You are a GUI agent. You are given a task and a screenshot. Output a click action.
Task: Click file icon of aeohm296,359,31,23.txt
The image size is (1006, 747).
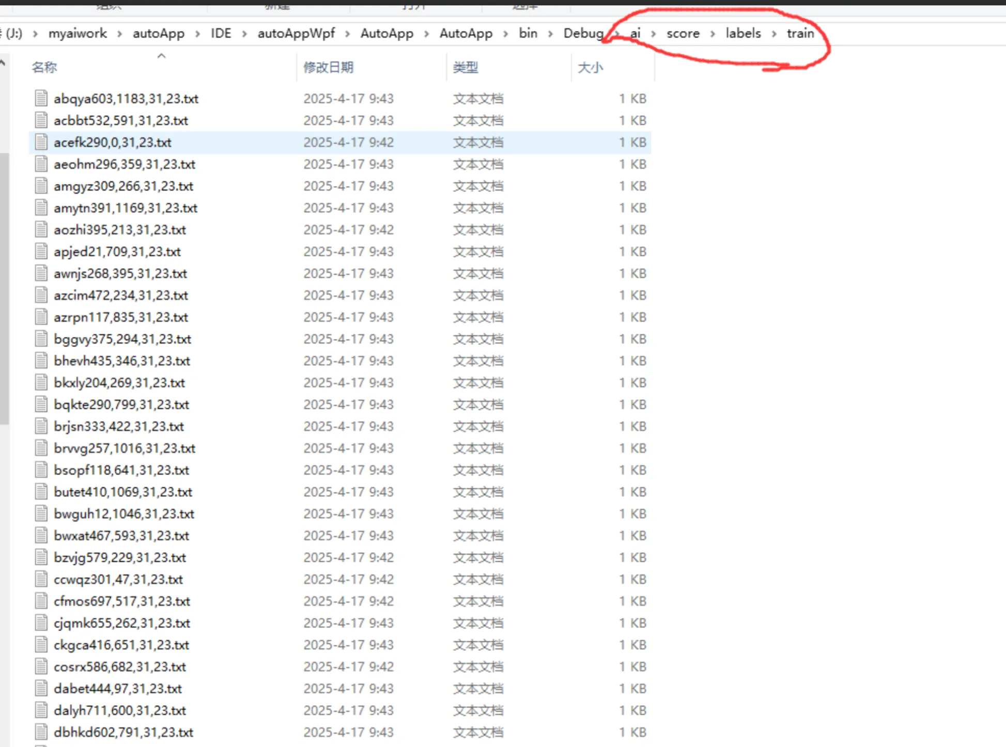click(41, 164)
